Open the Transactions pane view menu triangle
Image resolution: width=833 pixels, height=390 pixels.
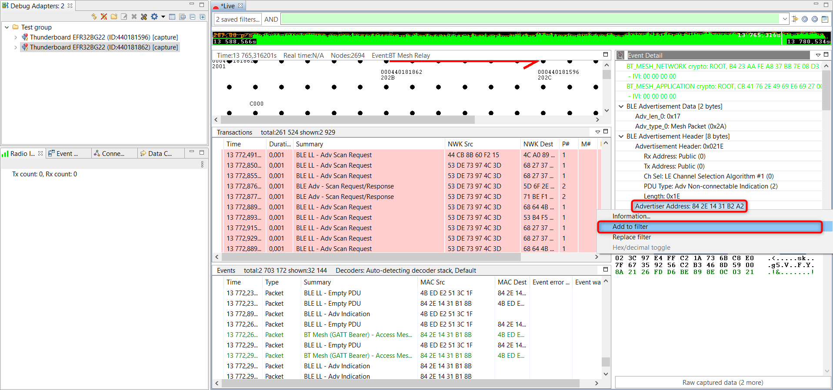(598, 132)
